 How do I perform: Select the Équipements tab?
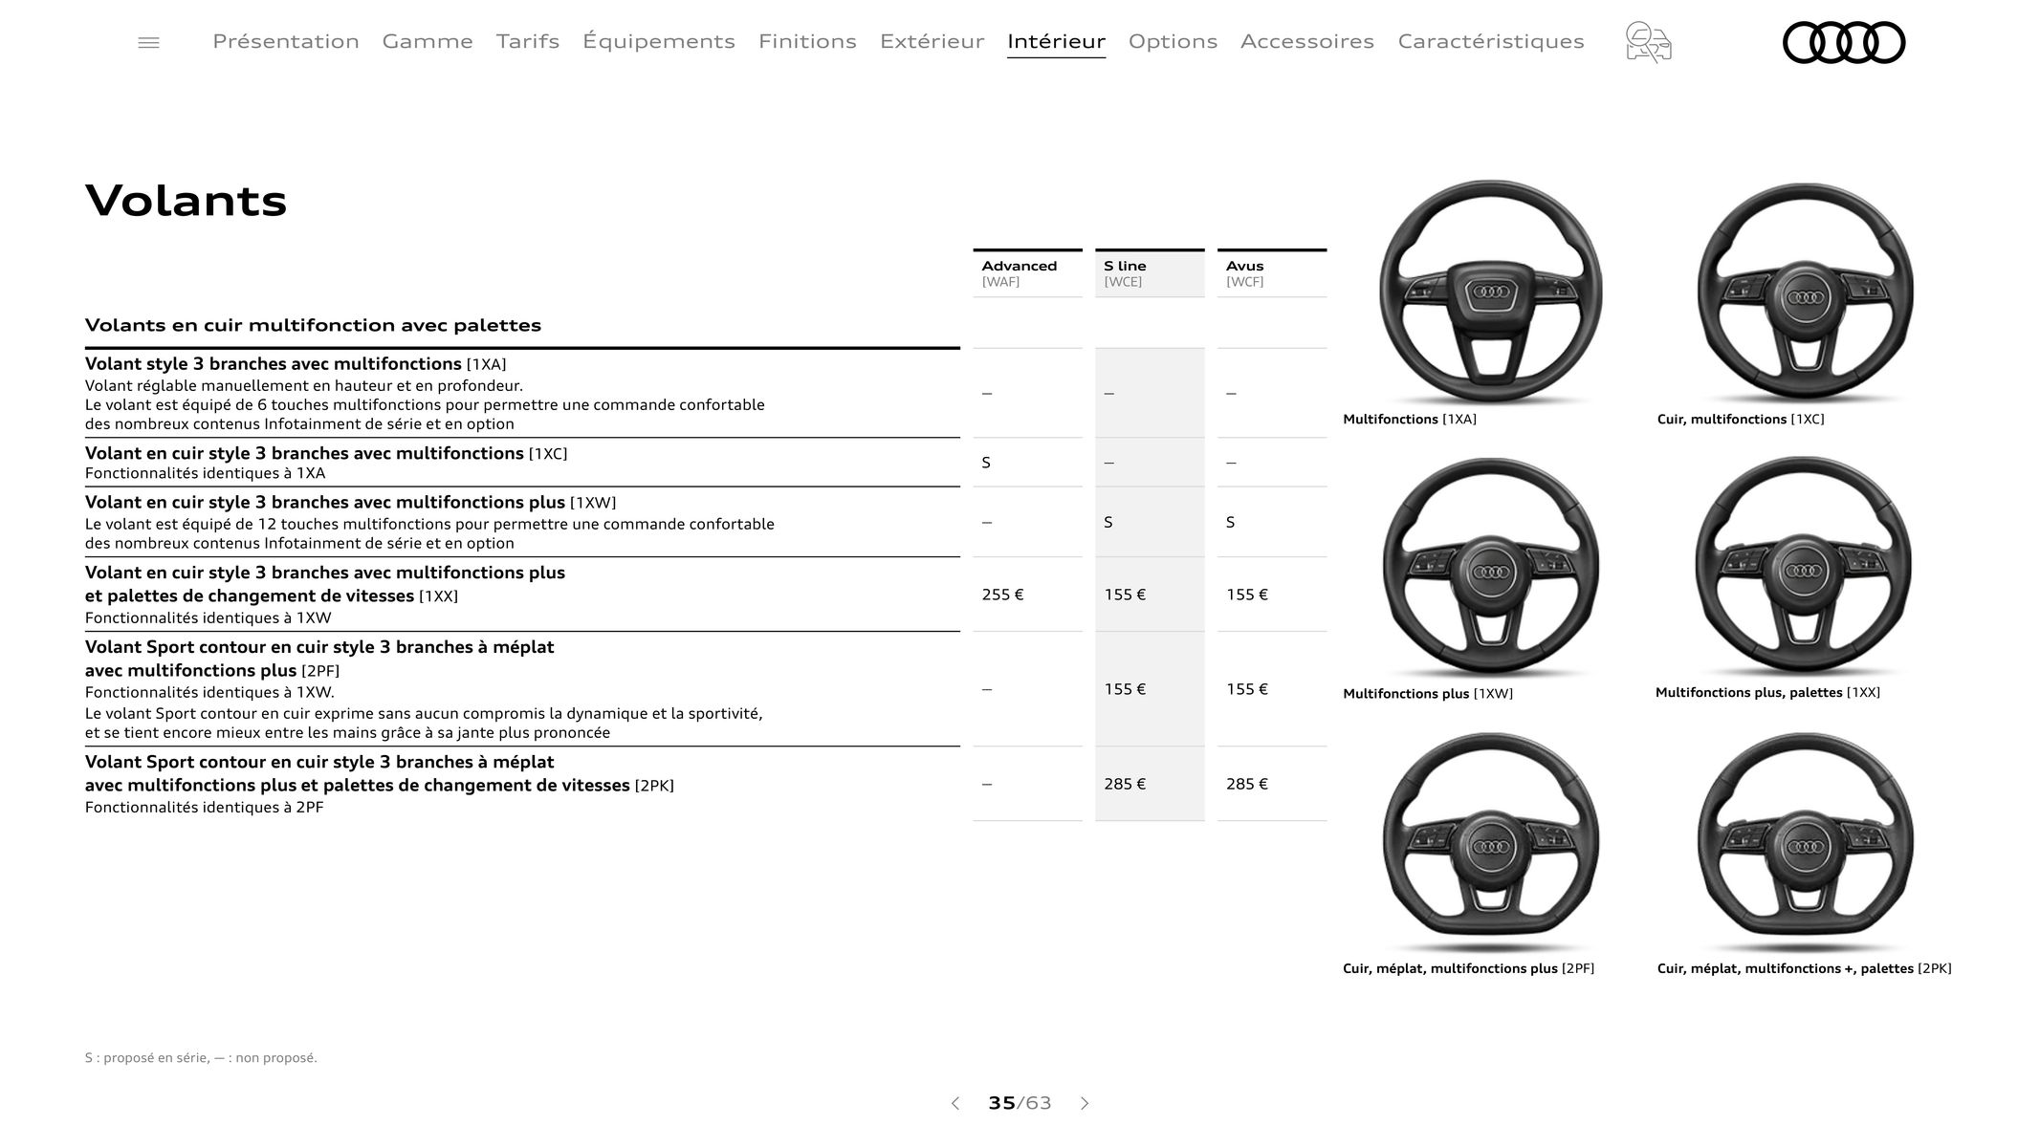coord(659,41)
